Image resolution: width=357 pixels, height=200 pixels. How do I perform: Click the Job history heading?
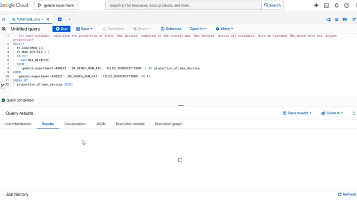coord(17,194)
